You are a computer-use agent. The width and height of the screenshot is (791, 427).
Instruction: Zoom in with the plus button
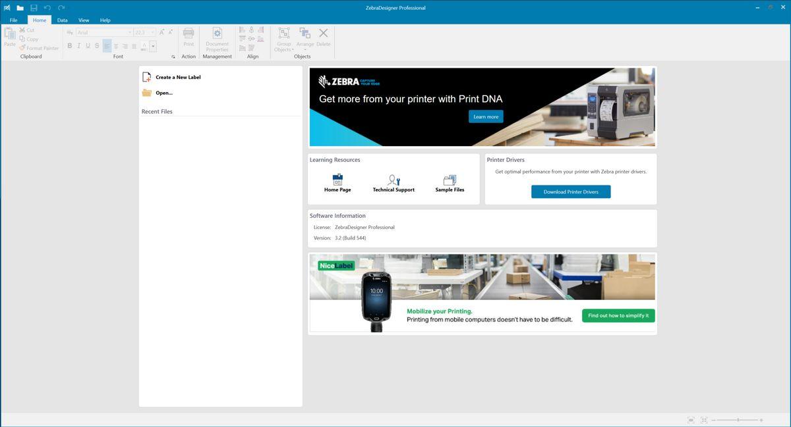click(761, 420)
